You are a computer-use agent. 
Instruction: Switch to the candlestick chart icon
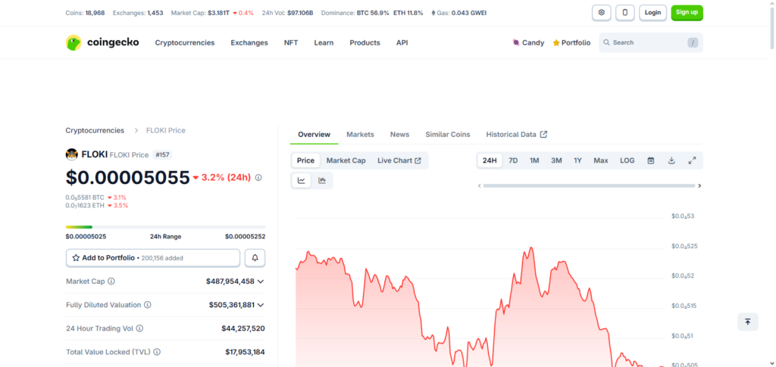coord(322,180)
